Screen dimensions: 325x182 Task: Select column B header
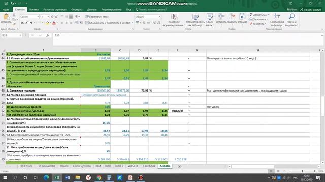(x=96, y=50)
